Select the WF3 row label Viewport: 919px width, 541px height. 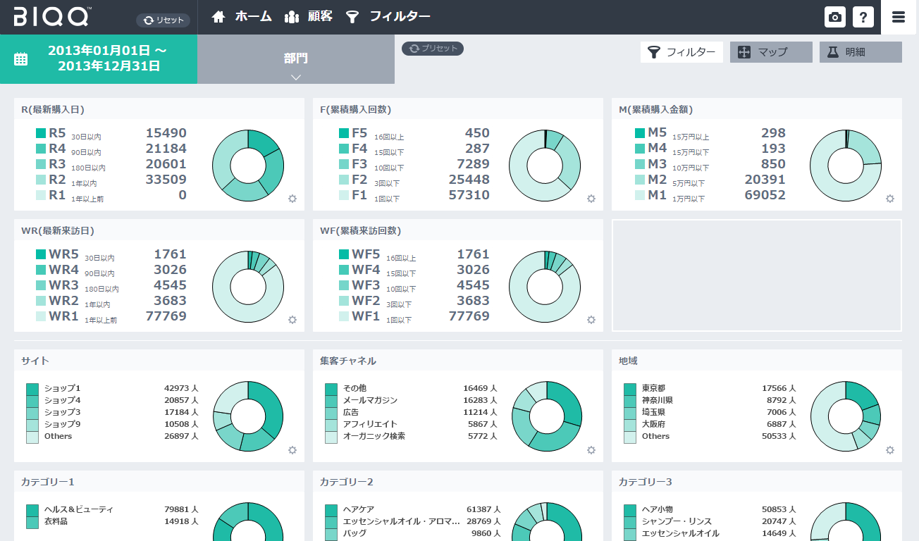(x=366, y=285)
